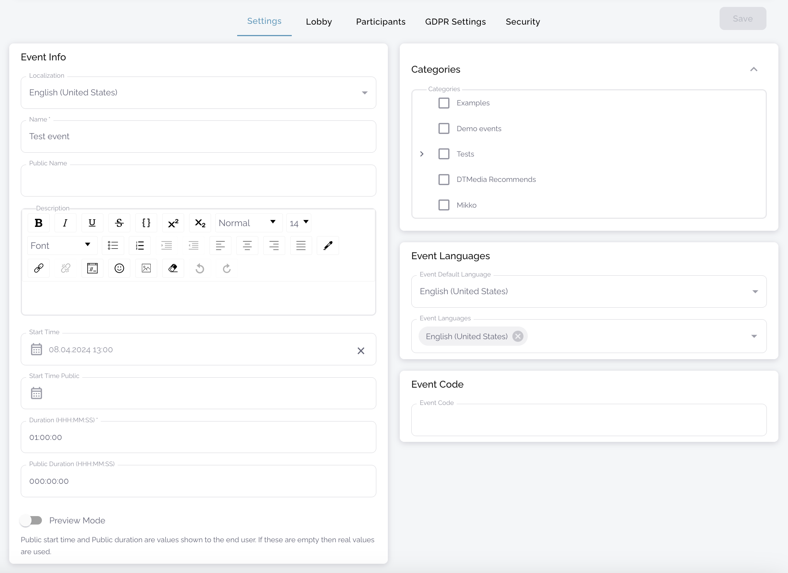
Task: Insert a link in description
Action: tap(38, 268)
